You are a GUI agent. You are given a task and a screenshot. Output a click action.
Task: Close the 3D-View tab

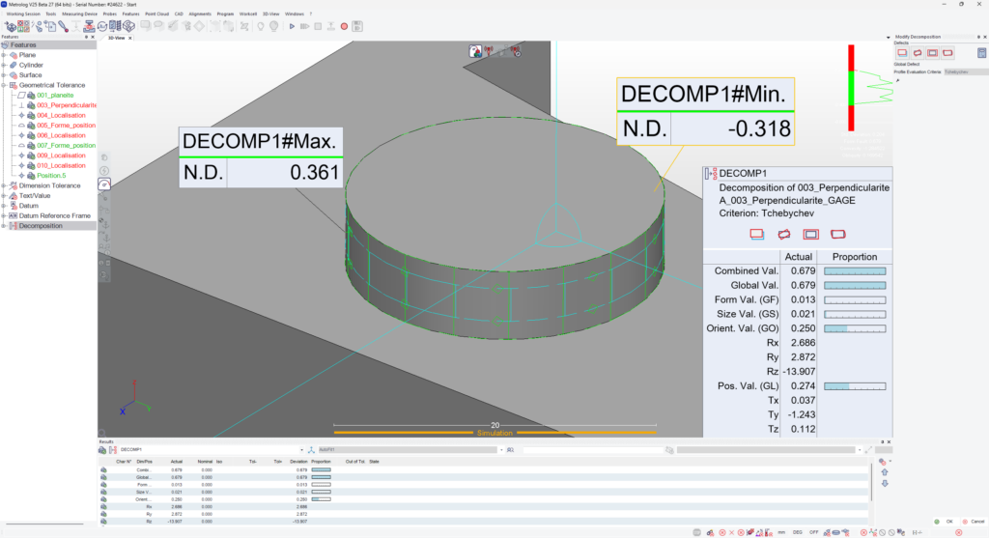point(130,38)
